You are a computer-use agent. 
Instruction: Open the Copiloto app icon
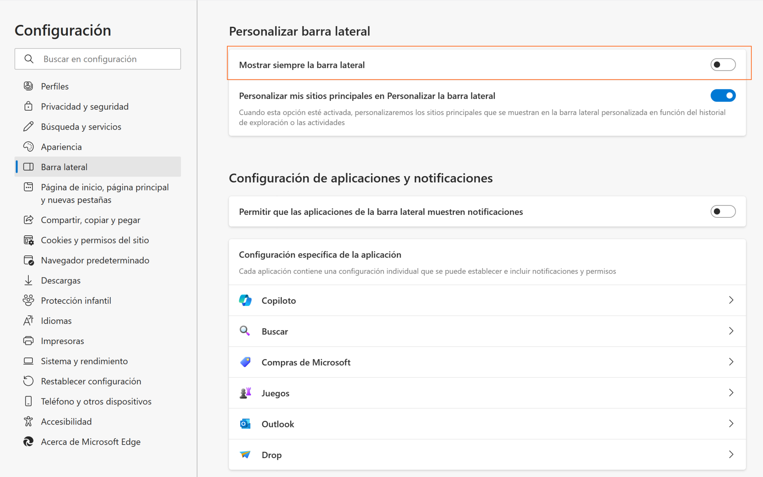(x=245, y=300)
